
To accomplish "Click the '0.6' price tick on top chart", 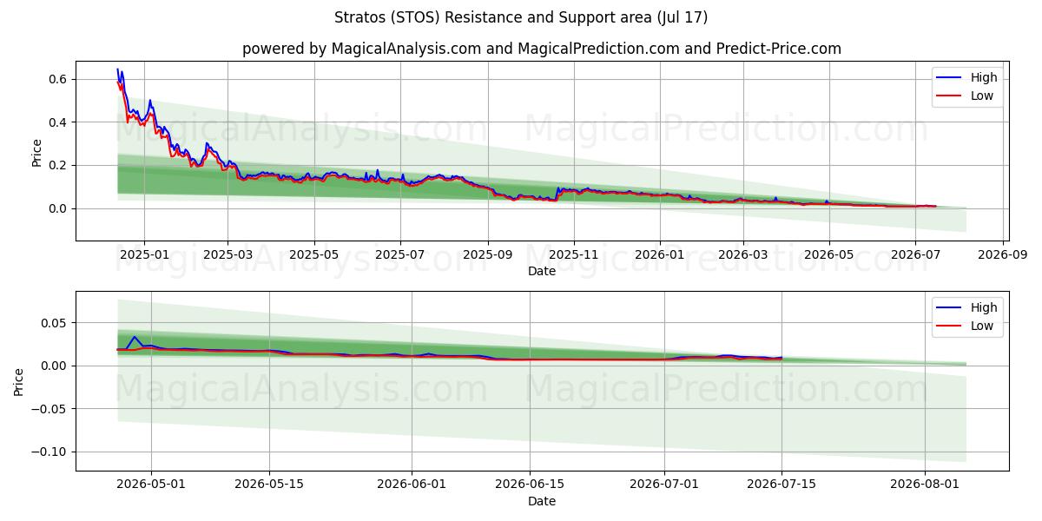I will 58,79.
